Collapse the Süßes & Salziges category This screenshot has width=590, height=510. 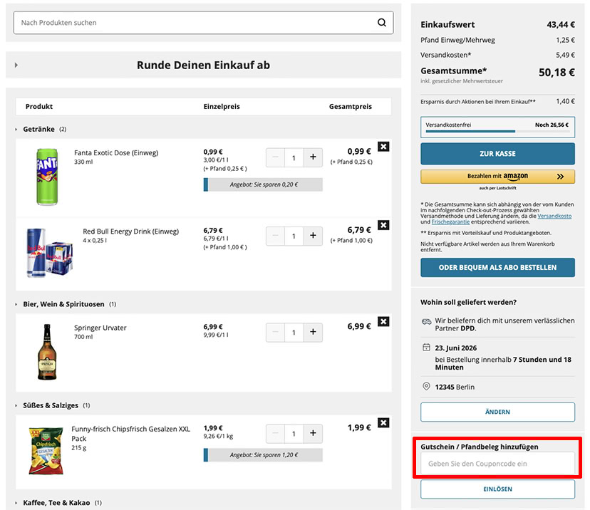click(16, 405)
